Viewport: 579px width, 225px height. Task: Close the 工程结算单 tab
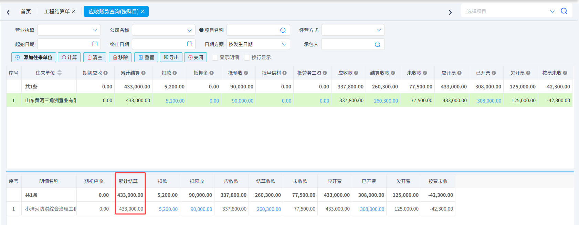(74, 11)
